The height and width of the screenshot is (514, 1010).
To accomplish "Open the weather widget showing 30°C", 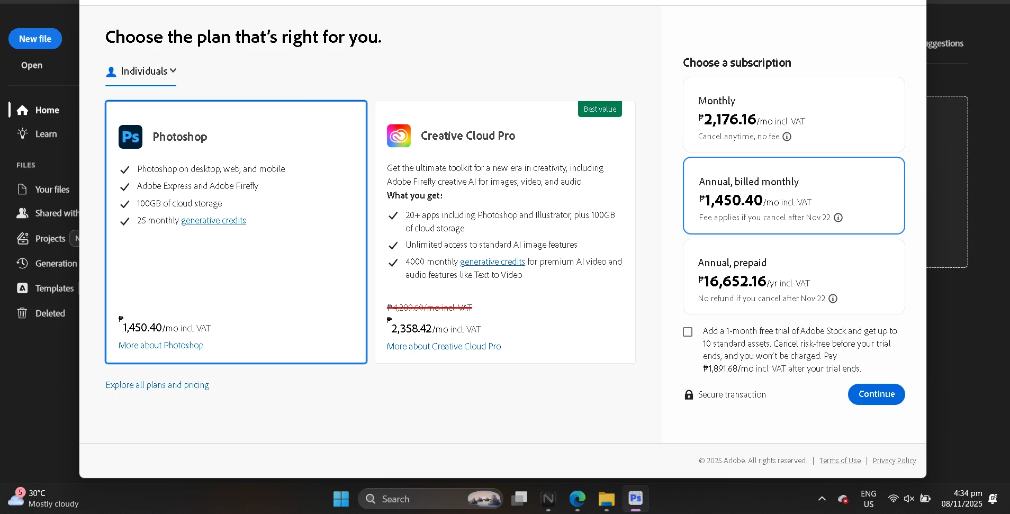I will click(x=43, y=498).
